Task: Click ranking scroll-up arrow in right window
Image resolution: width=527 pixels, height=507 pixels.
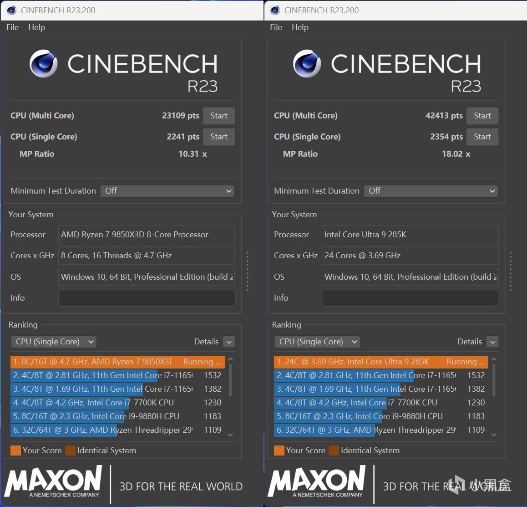Action: point(494,359)
